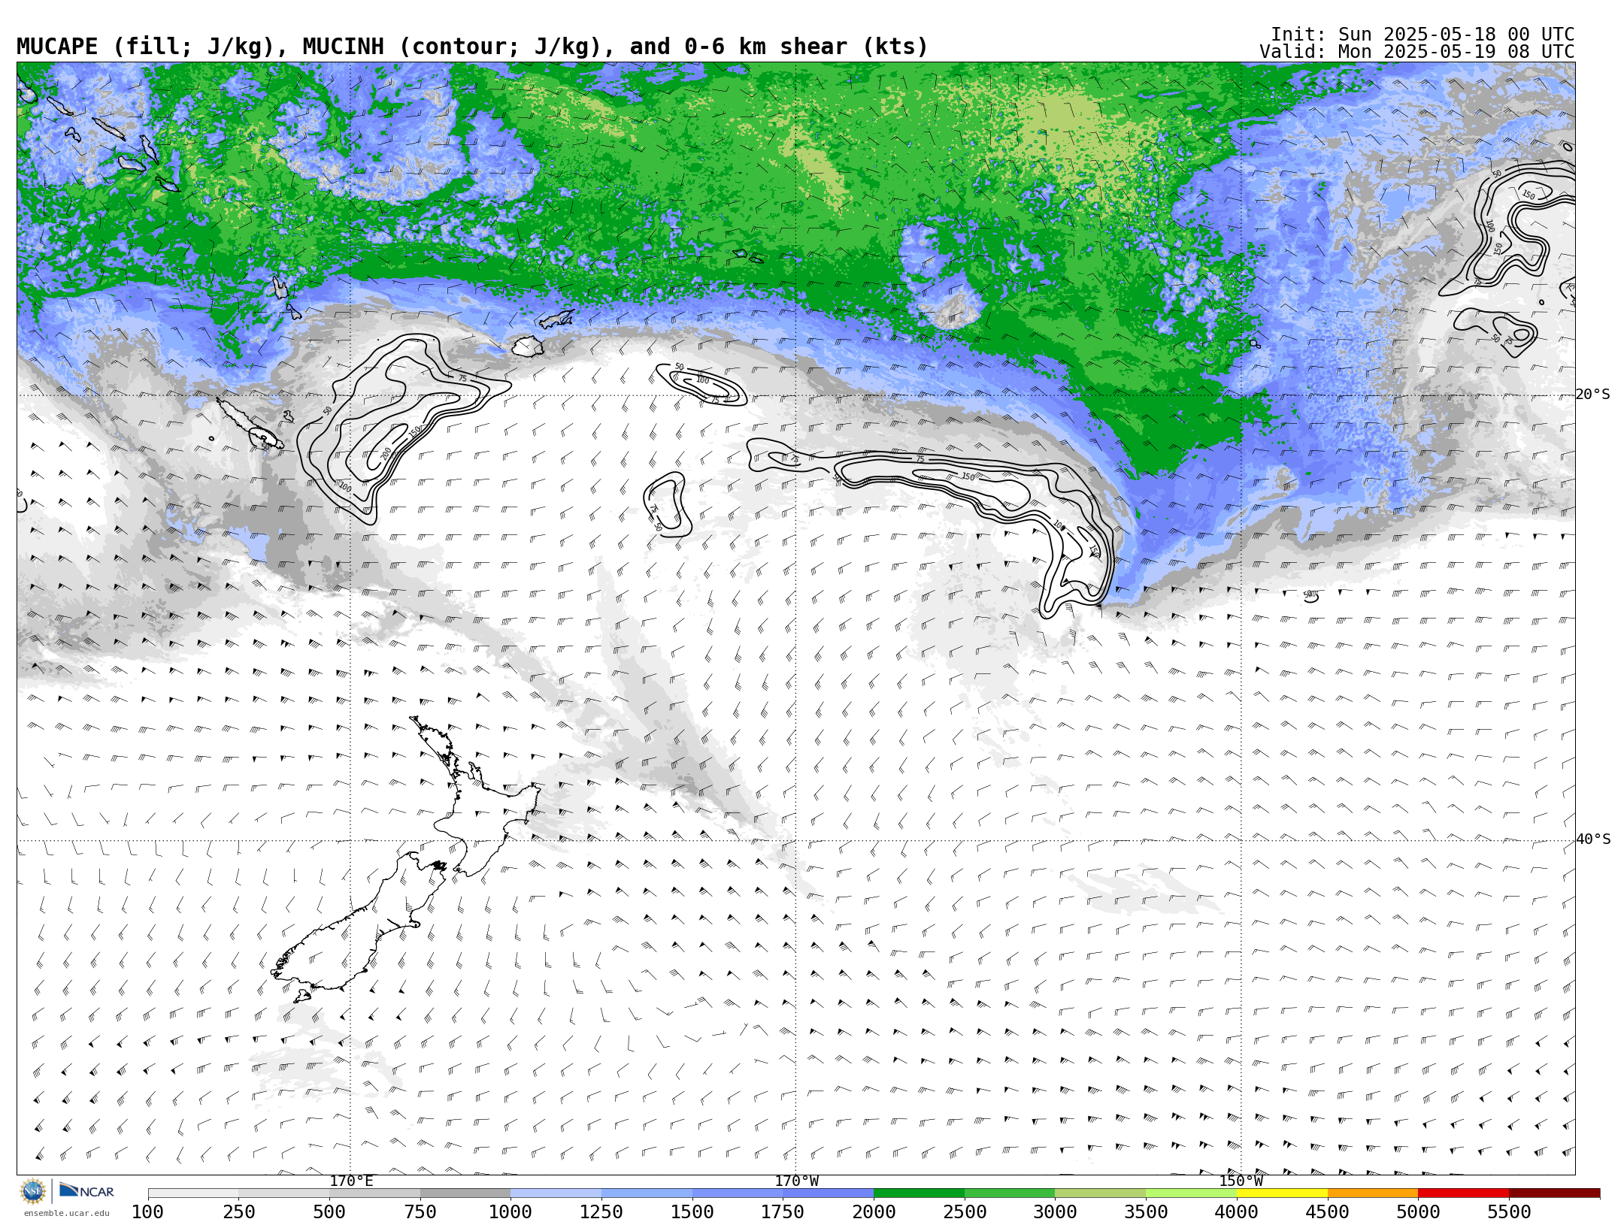Pick the medium green 2500–3000 color bar segment
Image resolution: width=1624 pixels, height=1222 pixels.
pos(1010,1193)
